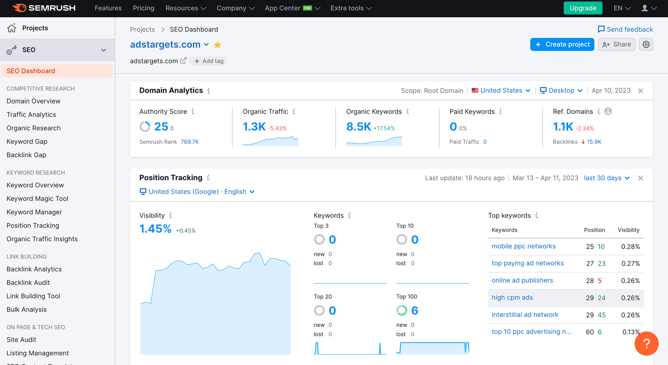Open Traffic Analytics in sidebar
The height and width of the screenshot is (365, 668).
click(31, 114)
